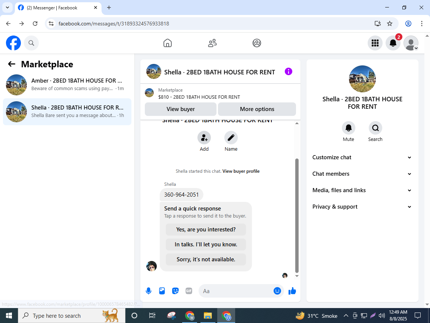Viewport: 430px width, 323px height.
Task: Click the volume icon in system tray
Action: tap(382, 316)
